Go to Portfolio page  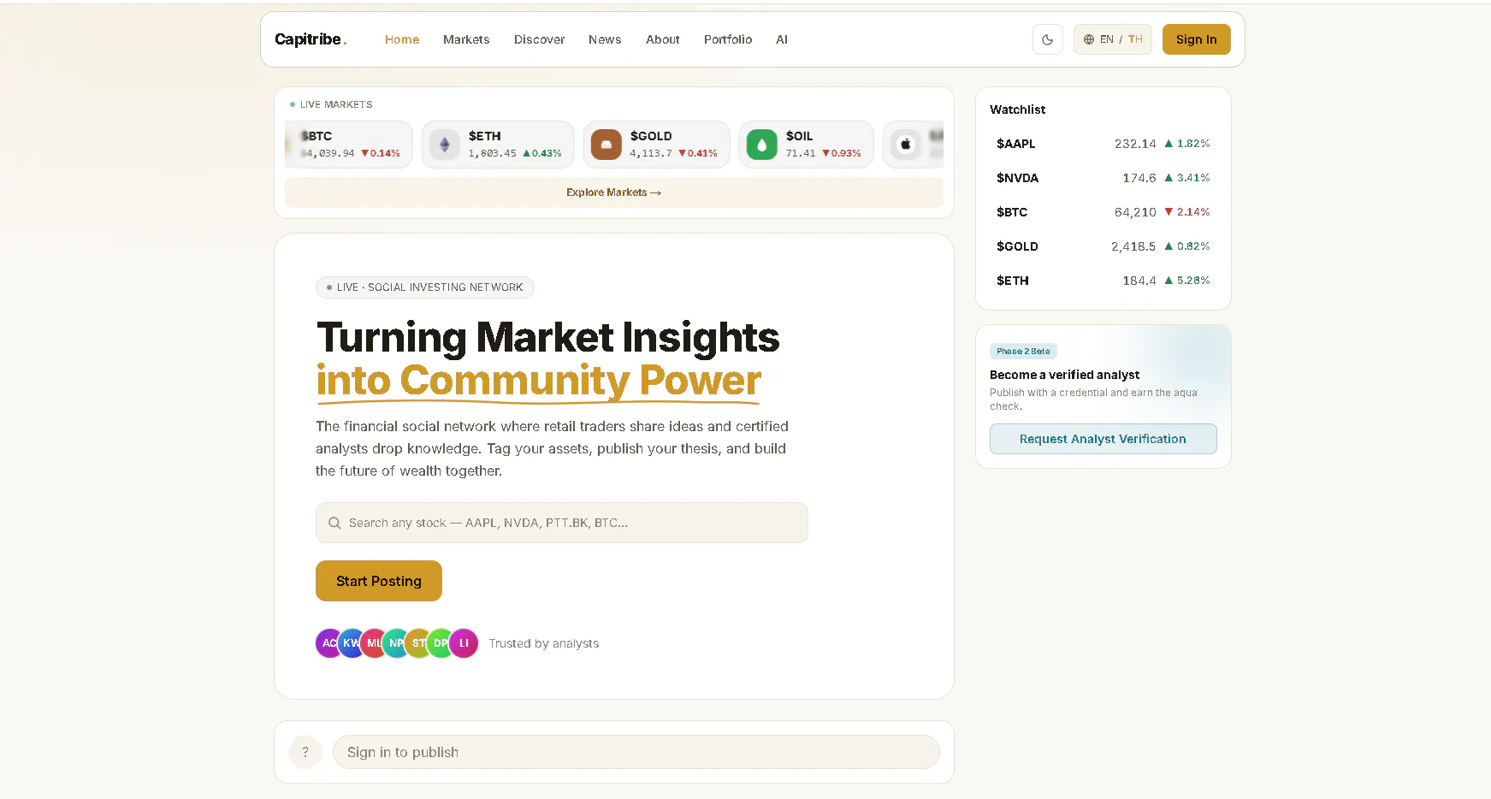coord(728,39)
